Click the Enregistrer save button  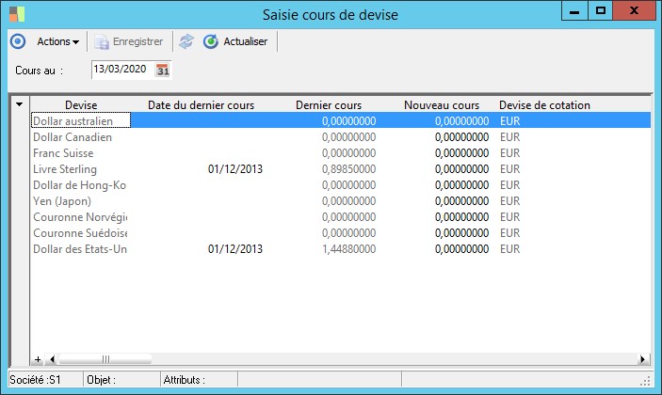pos(129,41)
